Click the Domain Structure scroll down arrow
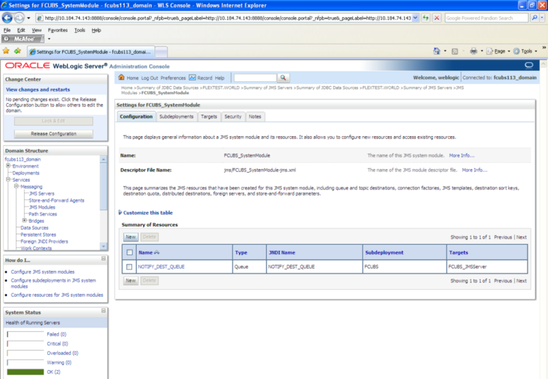This screenshot has height=379, width=548. (104, 246)
